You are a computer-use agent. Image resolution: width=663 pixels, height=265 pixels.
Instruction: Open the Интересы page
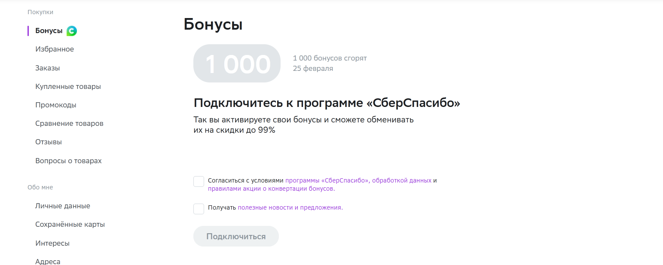tap(52, 243)
